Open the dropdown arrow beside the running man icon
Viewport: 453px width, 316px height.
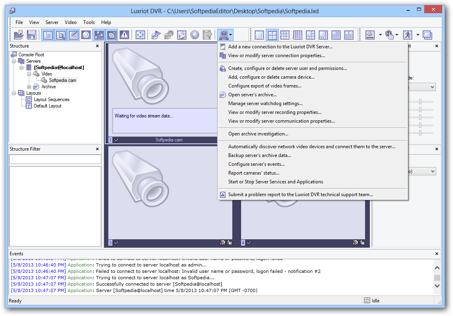click(418, 35)
